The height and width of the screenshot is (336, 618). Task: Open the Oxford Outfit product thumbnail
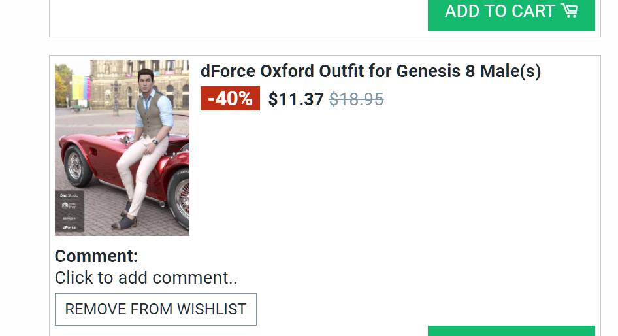(122, 148)
